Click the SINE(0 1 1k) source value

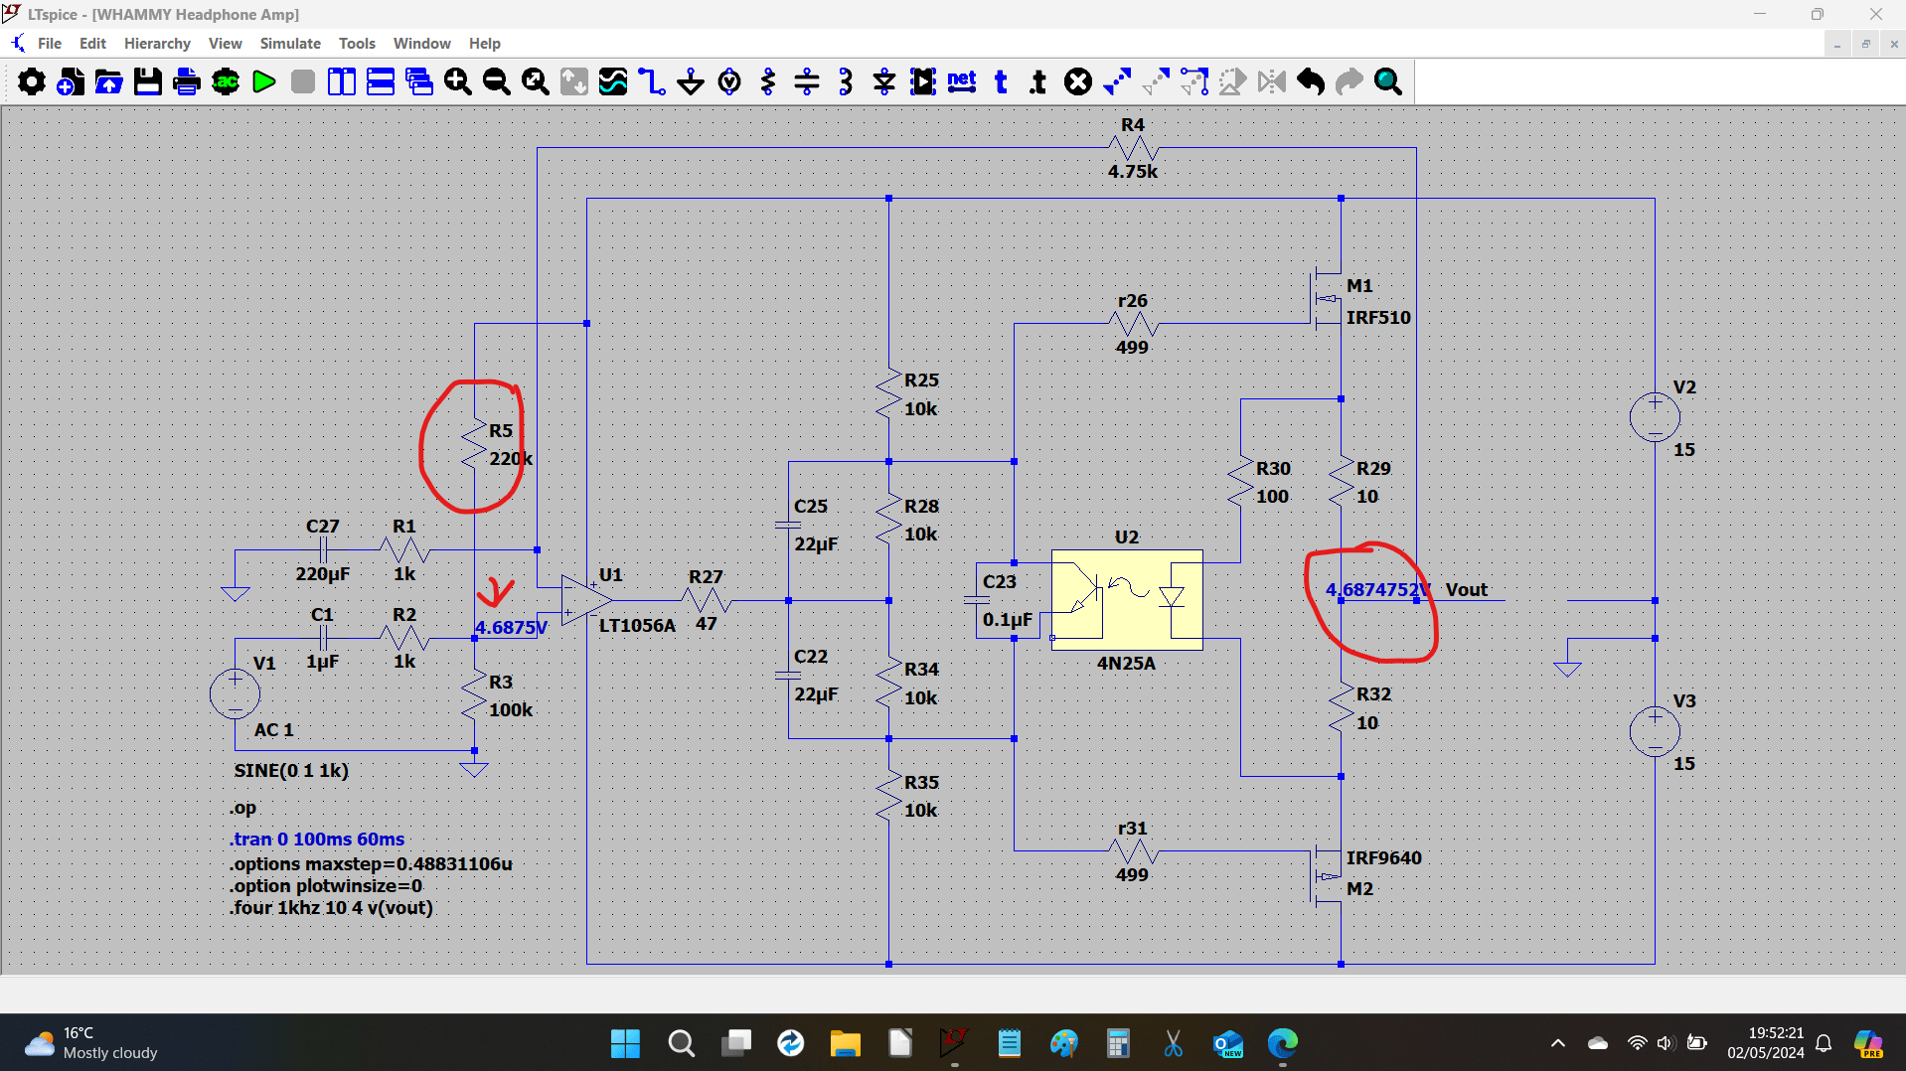click(x=291, y=771)
